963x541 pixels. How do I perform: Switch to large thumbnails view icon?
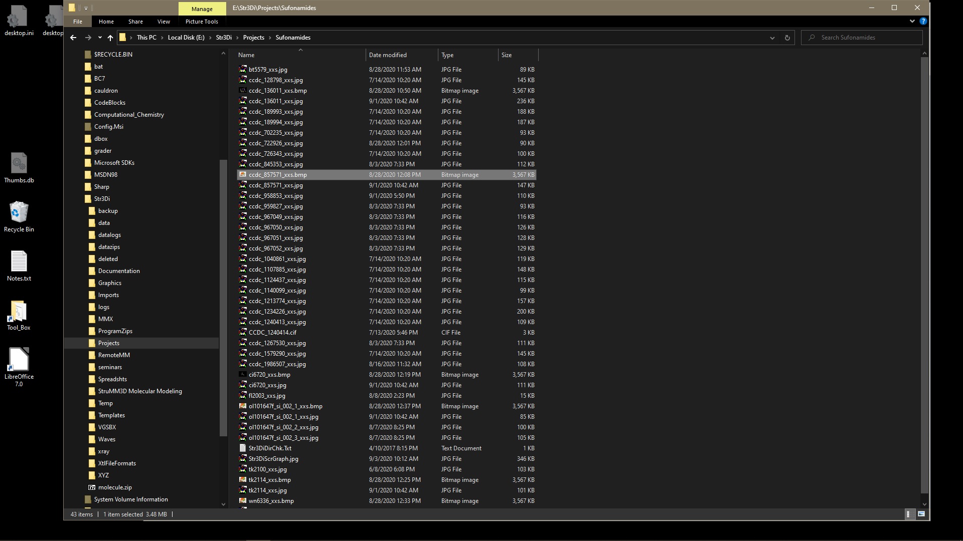pyautogui.click(x=921, y=514)
